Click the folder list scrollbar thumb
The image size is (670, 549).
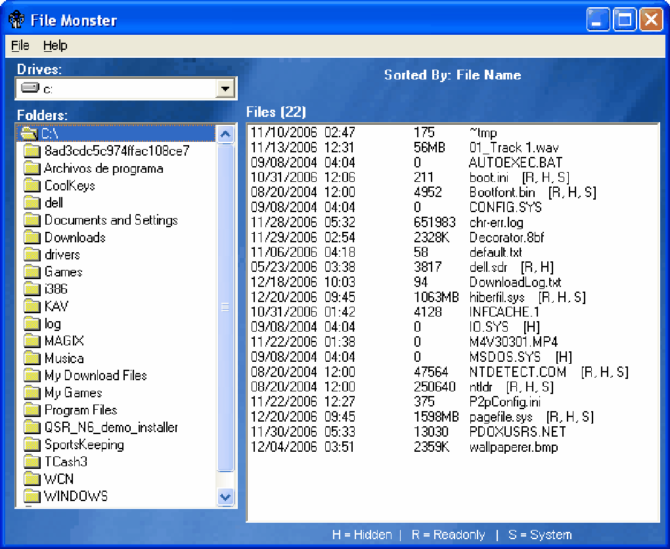[x=225, y=307]
